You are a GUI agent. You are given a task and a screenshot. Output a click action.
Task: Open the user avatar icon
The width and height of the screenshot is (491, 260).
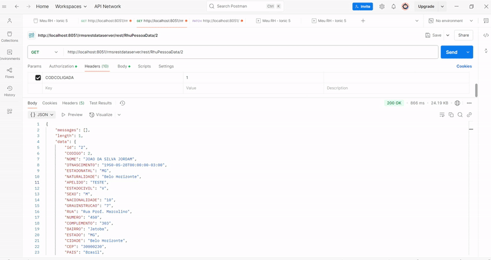point(406,6)
